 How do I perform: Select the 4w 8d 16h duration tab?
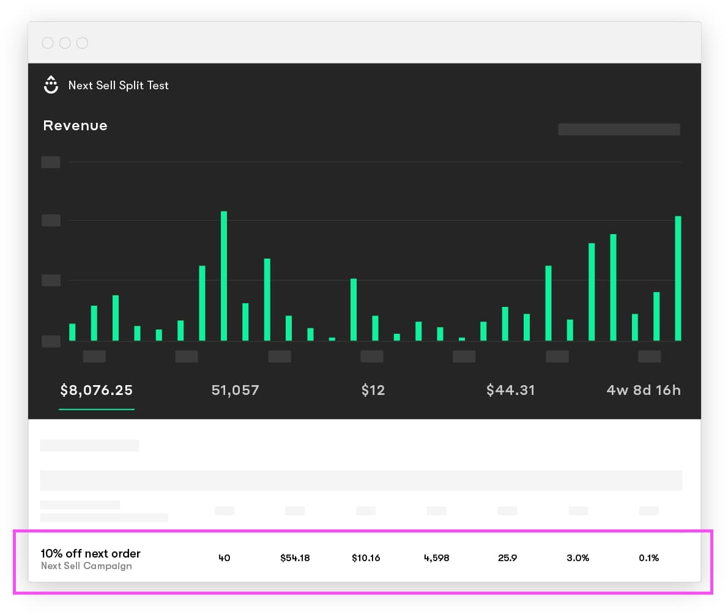pyautogui.click(x=643, y=390)
